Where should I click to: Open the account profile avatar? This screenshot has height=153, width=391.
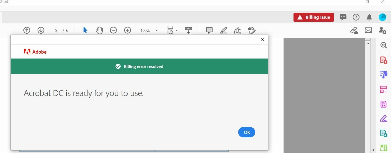(x=383, y=17)
